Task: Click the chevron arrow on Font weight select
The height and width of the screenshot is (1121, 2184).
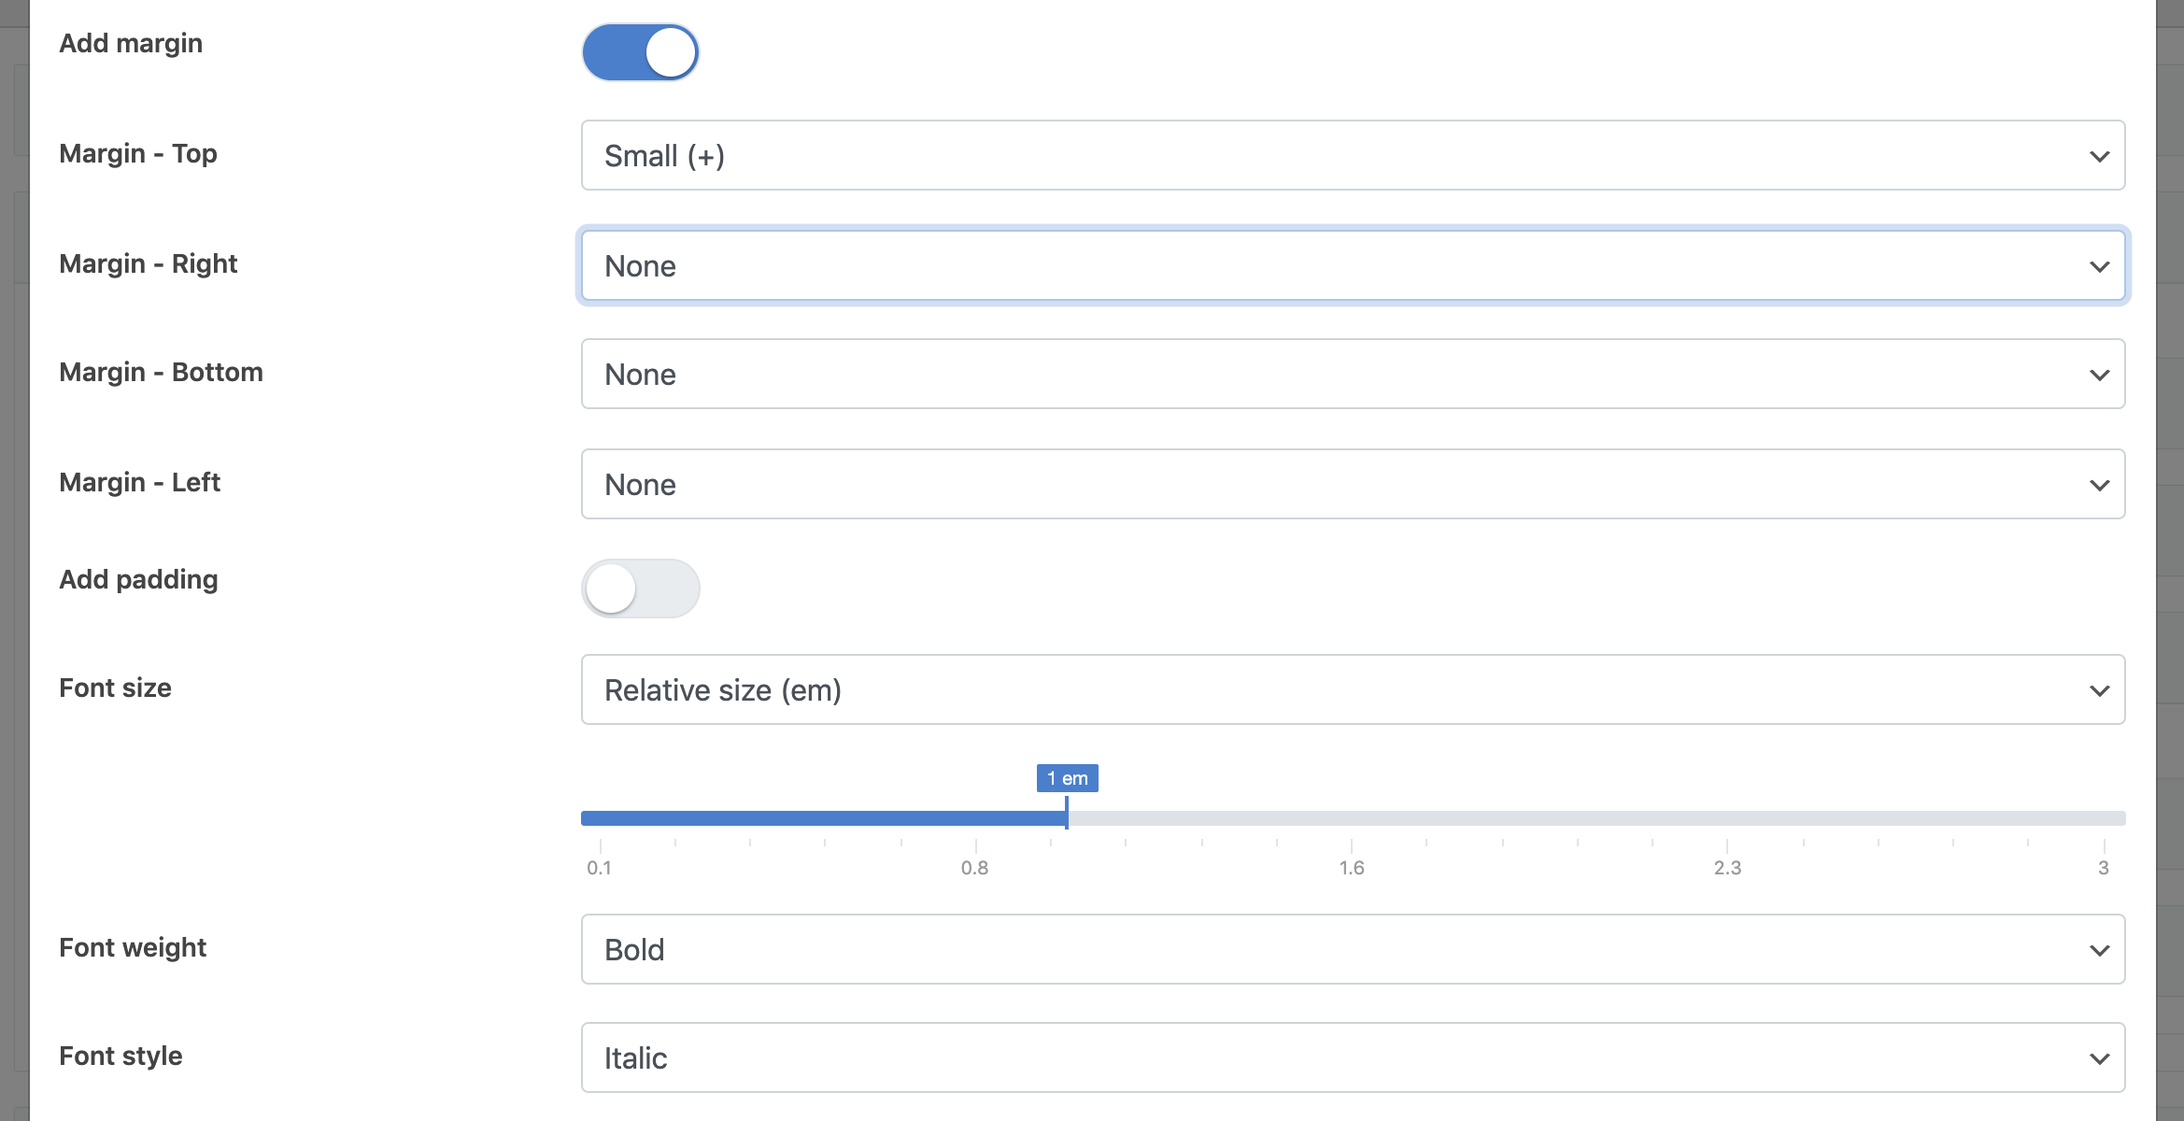Action: tap(2099, 950)
